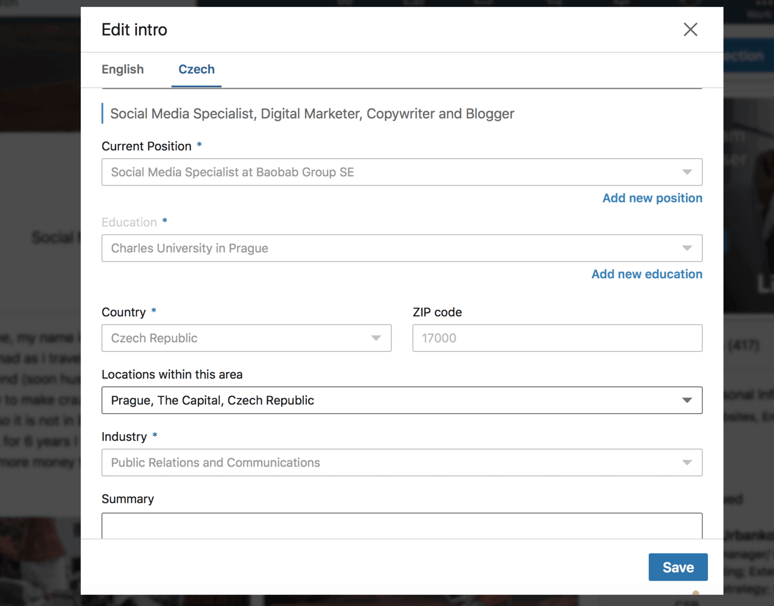Click the Current Position field label

146,146
